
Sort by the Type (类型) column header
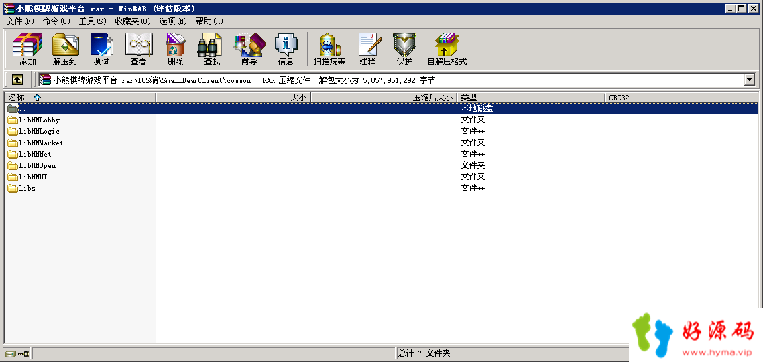(532, 97)
